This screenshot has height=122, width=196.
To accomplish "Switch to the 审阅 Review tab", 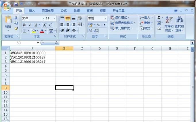I will pyautogui.click(x=90, y=11).
